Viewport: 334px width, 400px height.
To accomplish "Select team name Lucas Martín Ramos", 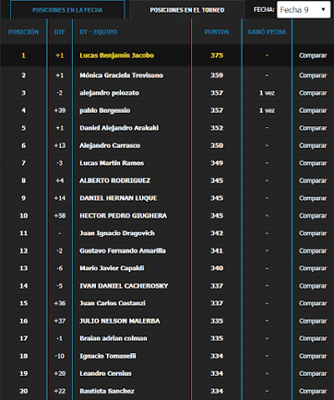I will [112, 163].
